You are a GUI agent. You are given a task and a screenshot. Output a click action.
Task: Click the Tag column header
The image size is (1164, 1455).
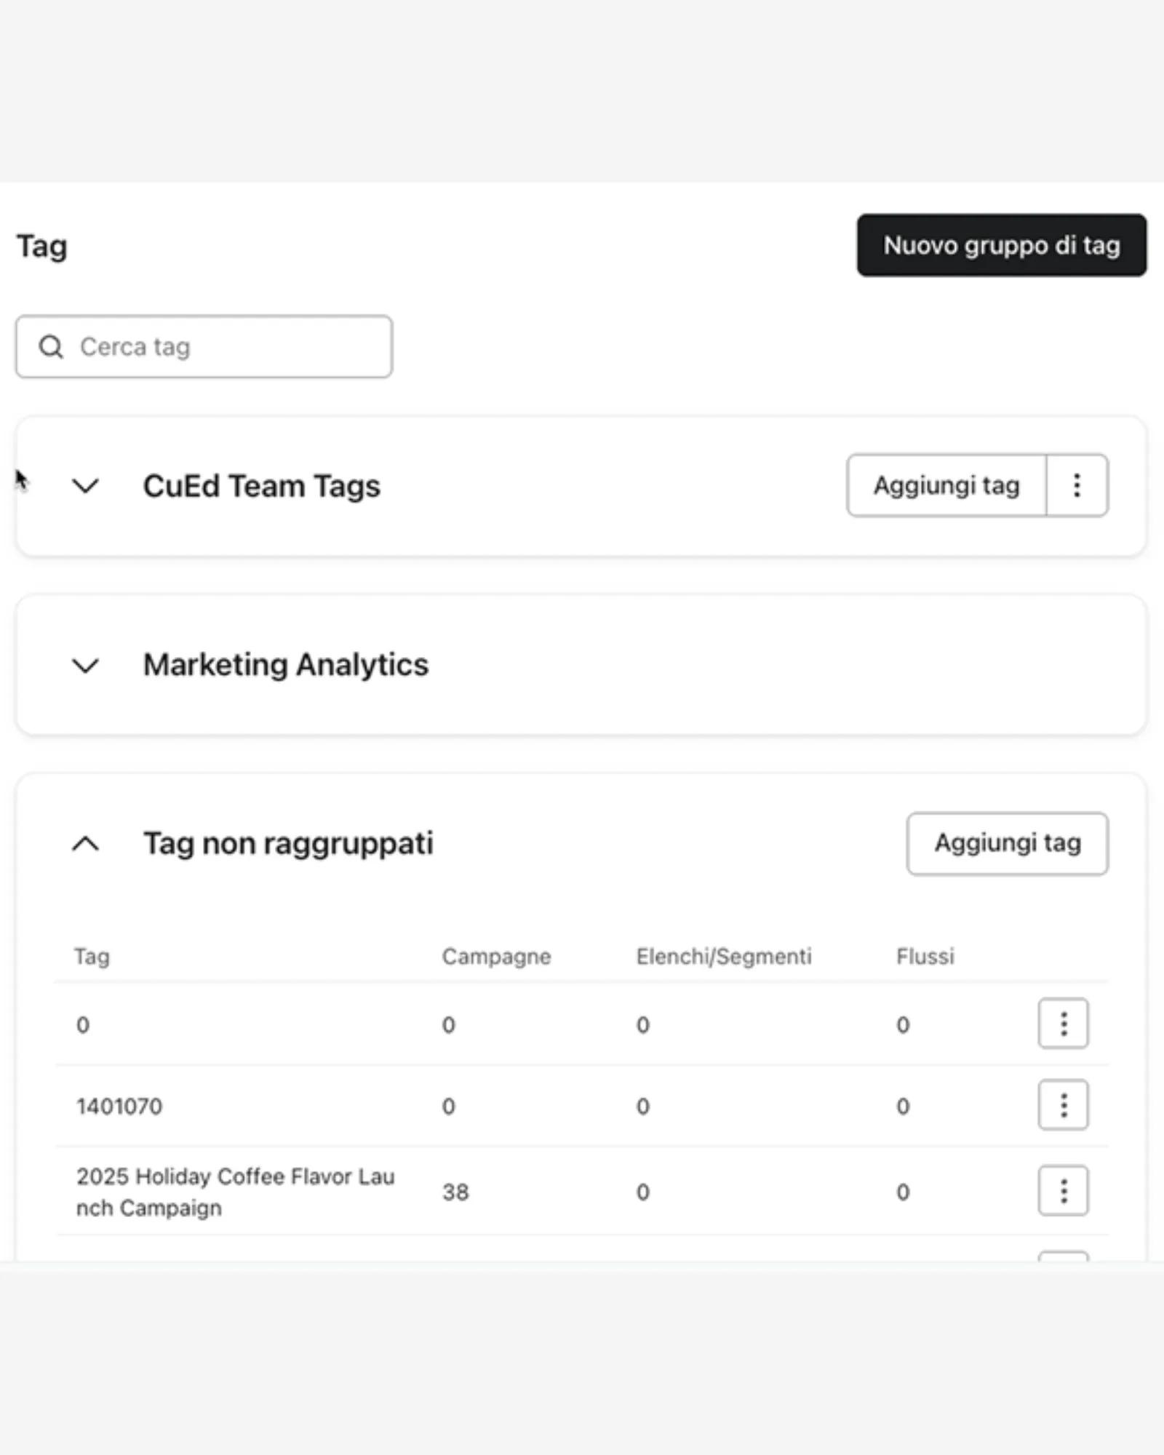92,957
